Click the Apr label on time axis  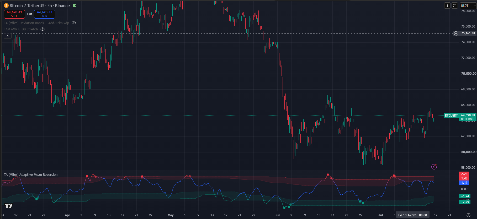click(x=67, y=215)
